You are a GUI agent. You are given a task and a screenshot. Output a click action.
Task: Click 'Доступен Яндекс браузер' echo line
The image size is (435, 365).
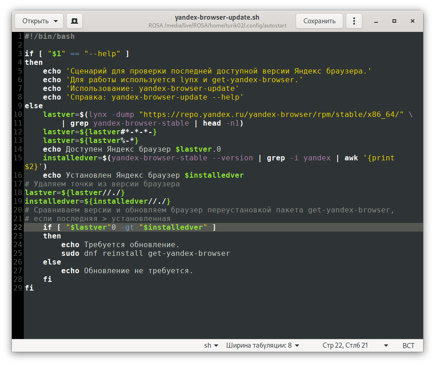click(x=132, y=149)
